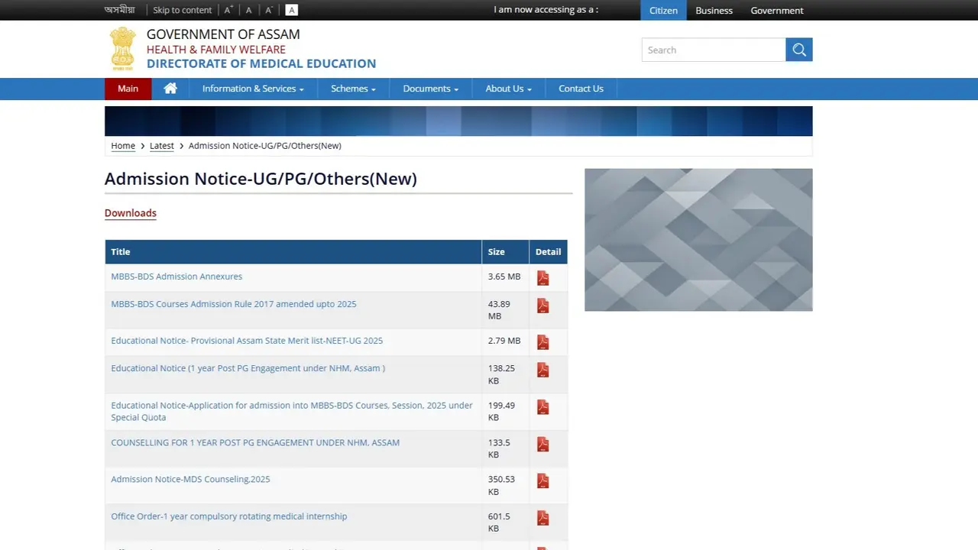
Task: Open the PDF for NEET-UG 2025 merit list notice
Action: point(542,342)
